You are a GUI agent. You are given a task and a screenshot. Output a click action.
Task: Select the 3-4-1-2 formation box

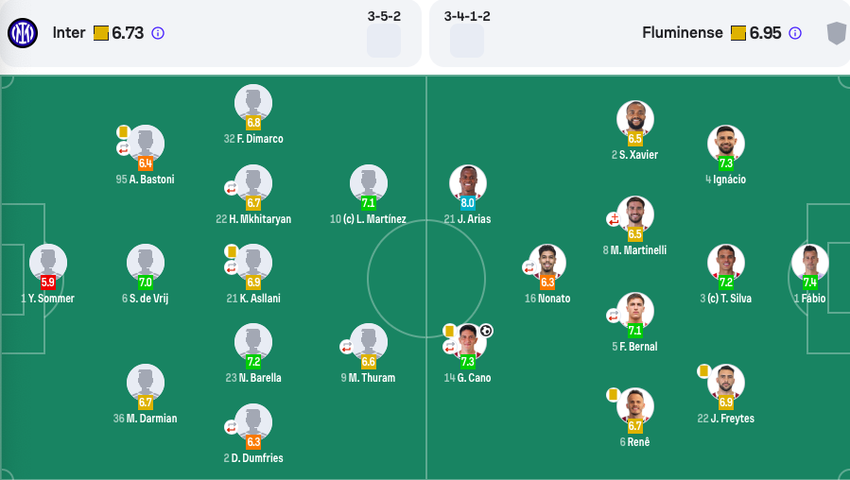[x=467, y=41]
